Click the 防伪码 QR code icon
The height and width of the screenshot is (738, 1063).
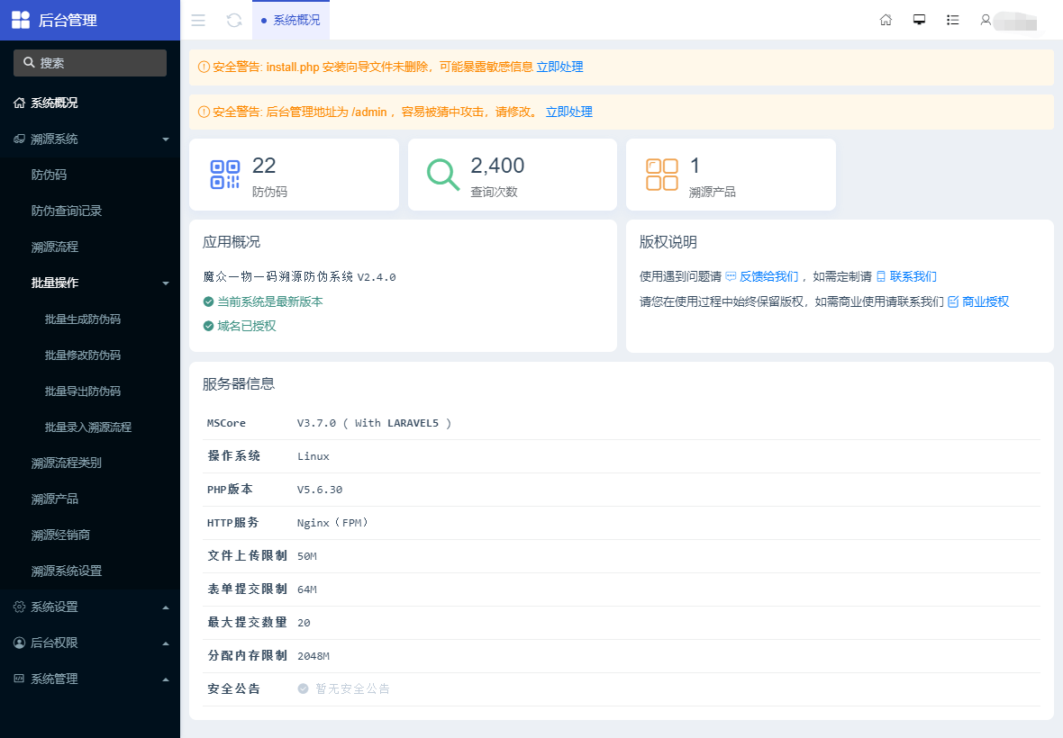click(x=225, y=174)
